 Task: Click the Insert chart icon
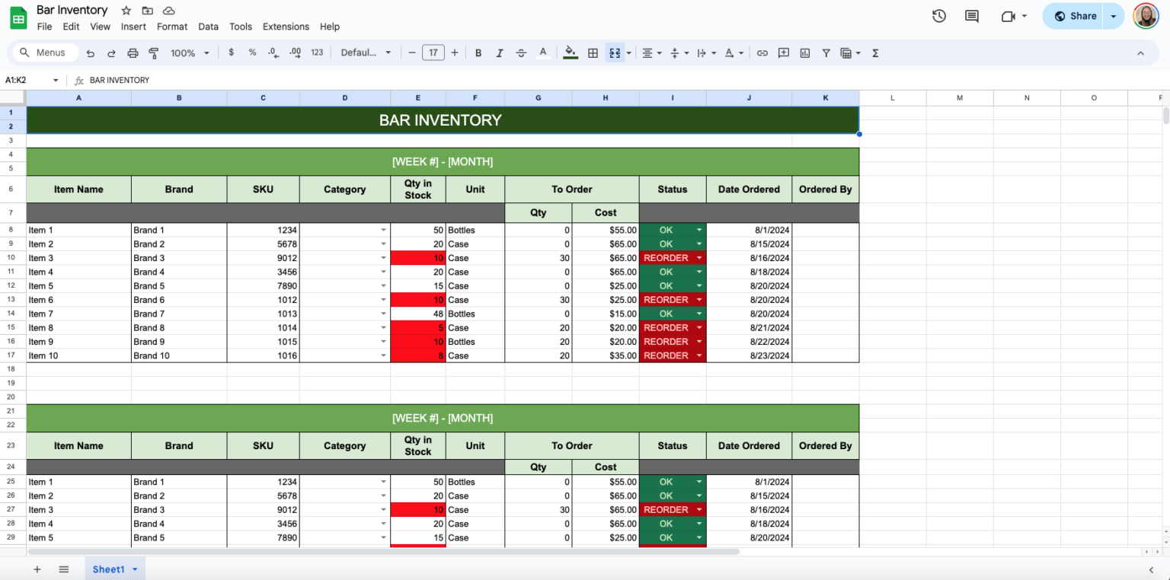[804, 53]
